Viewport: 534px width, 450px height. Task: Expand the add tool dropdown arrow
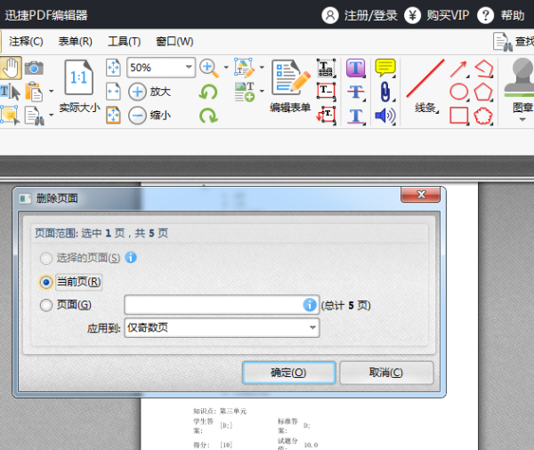pos(262,91)
